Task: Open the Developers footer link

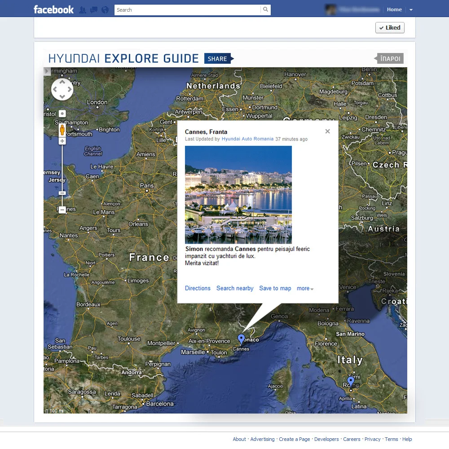Action: pos(326,439)
